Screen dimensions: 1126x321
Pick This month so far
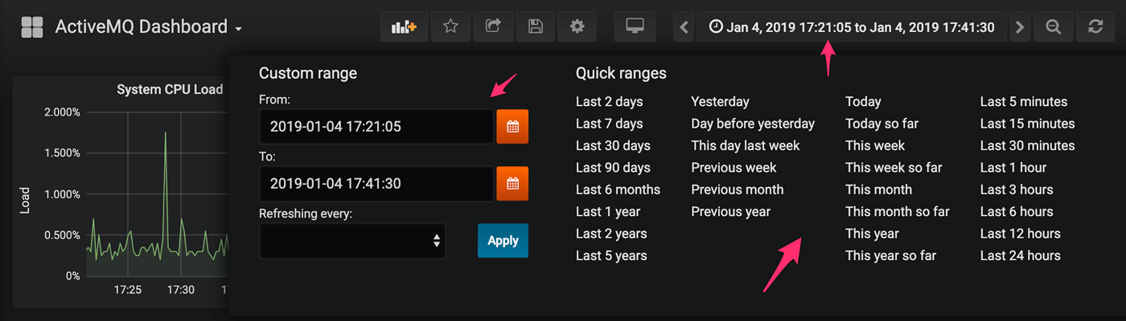point(897,212)
